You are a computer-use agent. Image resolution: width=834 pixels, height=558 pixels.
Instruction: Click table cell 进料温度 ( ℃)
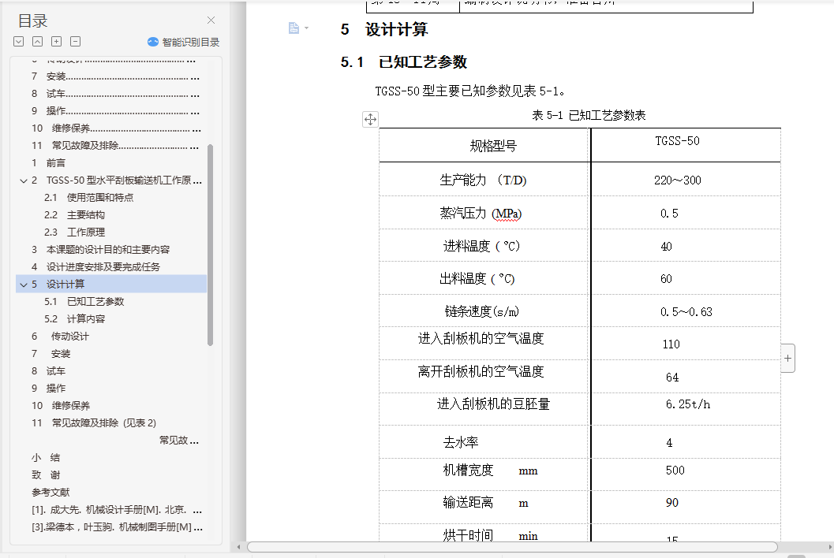pyautogui.click(x=482, y=246)
